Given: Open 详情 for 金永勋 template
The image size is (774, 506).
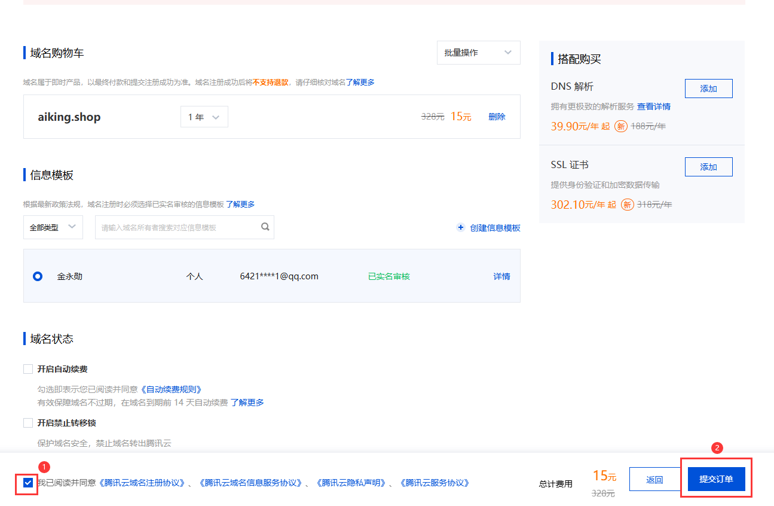Looking at the screenshot, I should (x=501, y=276).
